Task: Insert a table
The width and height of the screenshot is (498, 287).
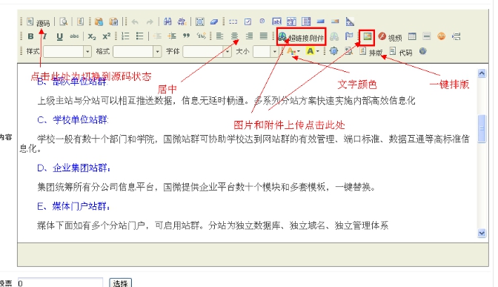Action: [412, 36]
